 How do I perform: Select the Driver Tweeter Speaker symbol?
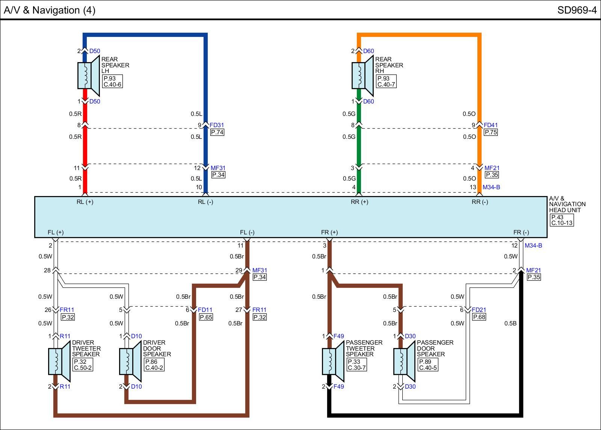coord(59,362)
